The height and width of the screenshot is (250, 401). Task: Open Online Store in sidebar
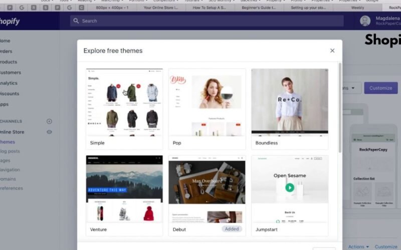[x=12, y=132]
